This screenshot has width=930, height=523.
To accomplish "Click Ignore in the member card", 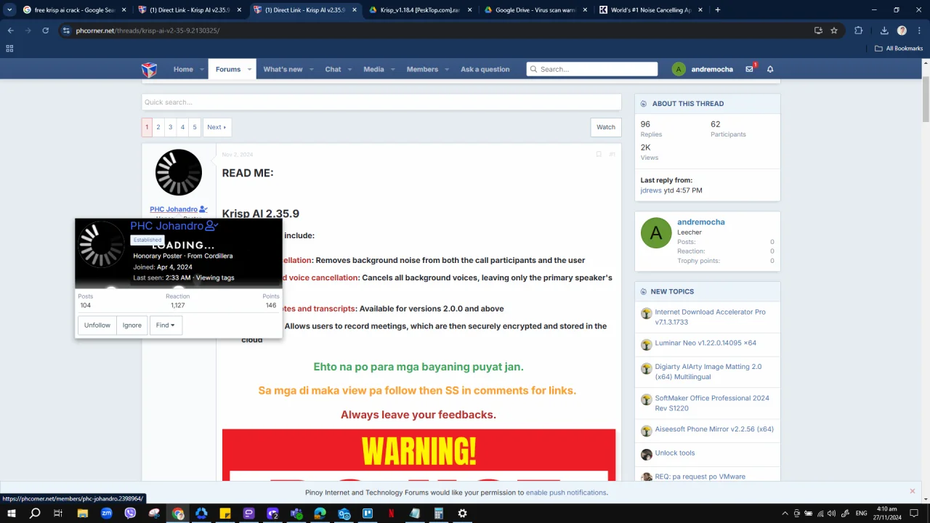I will pos(132,325).
